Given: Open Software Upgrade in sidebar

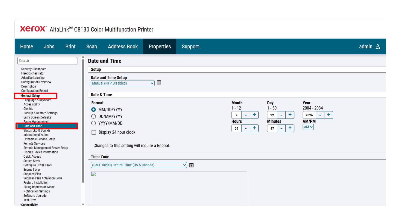Looking at the screenshot, I should click(35, 196).
